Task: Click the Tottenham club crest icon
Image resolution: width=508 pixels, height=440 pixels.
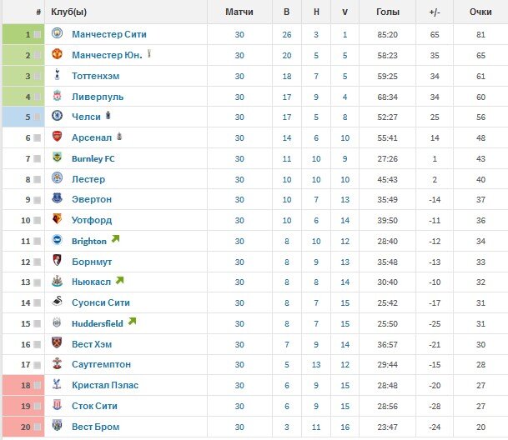Action: coord(57,75)
